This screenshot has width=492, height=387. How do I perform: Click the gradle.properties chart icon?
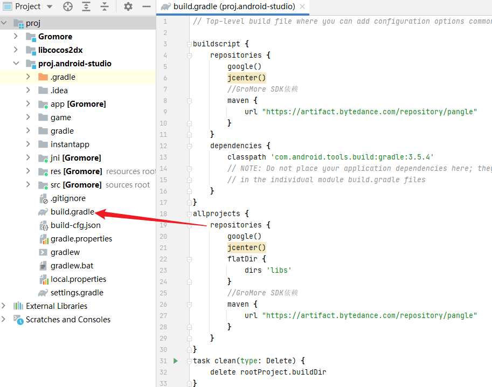(44, 239)
